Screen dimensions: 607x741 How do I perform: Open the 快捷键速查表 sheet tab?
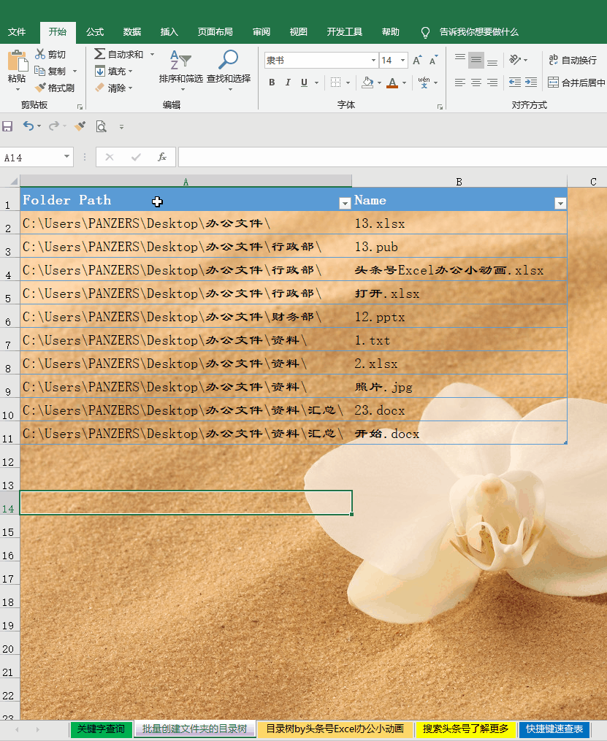click(555, 729)
